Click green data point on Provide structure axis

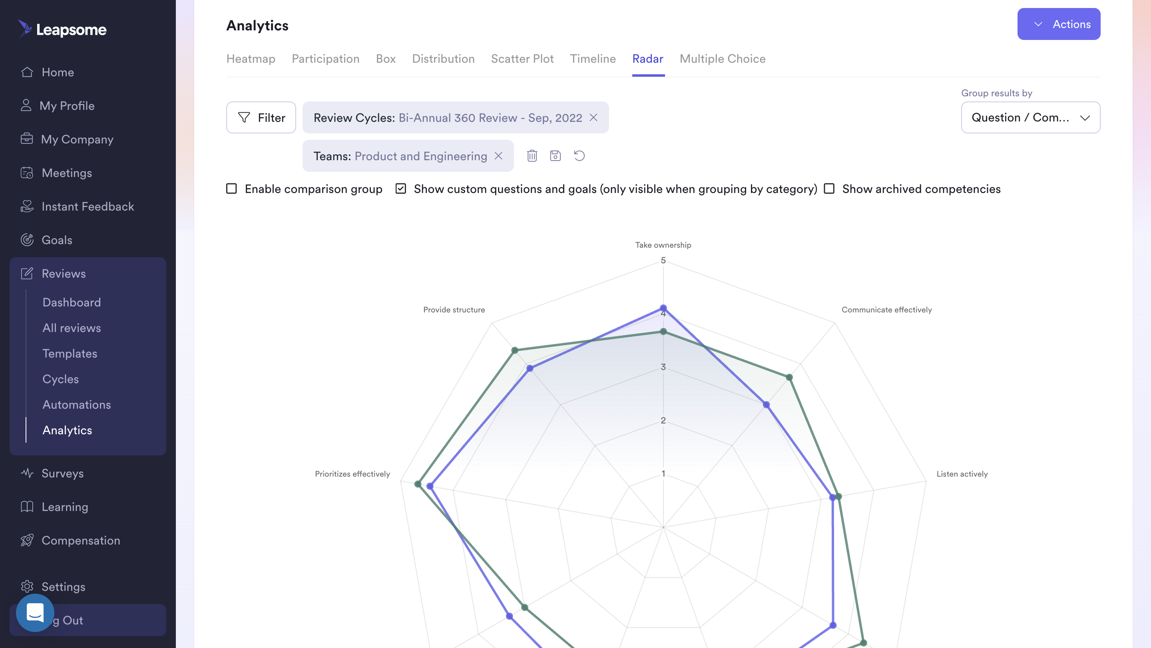515,350
